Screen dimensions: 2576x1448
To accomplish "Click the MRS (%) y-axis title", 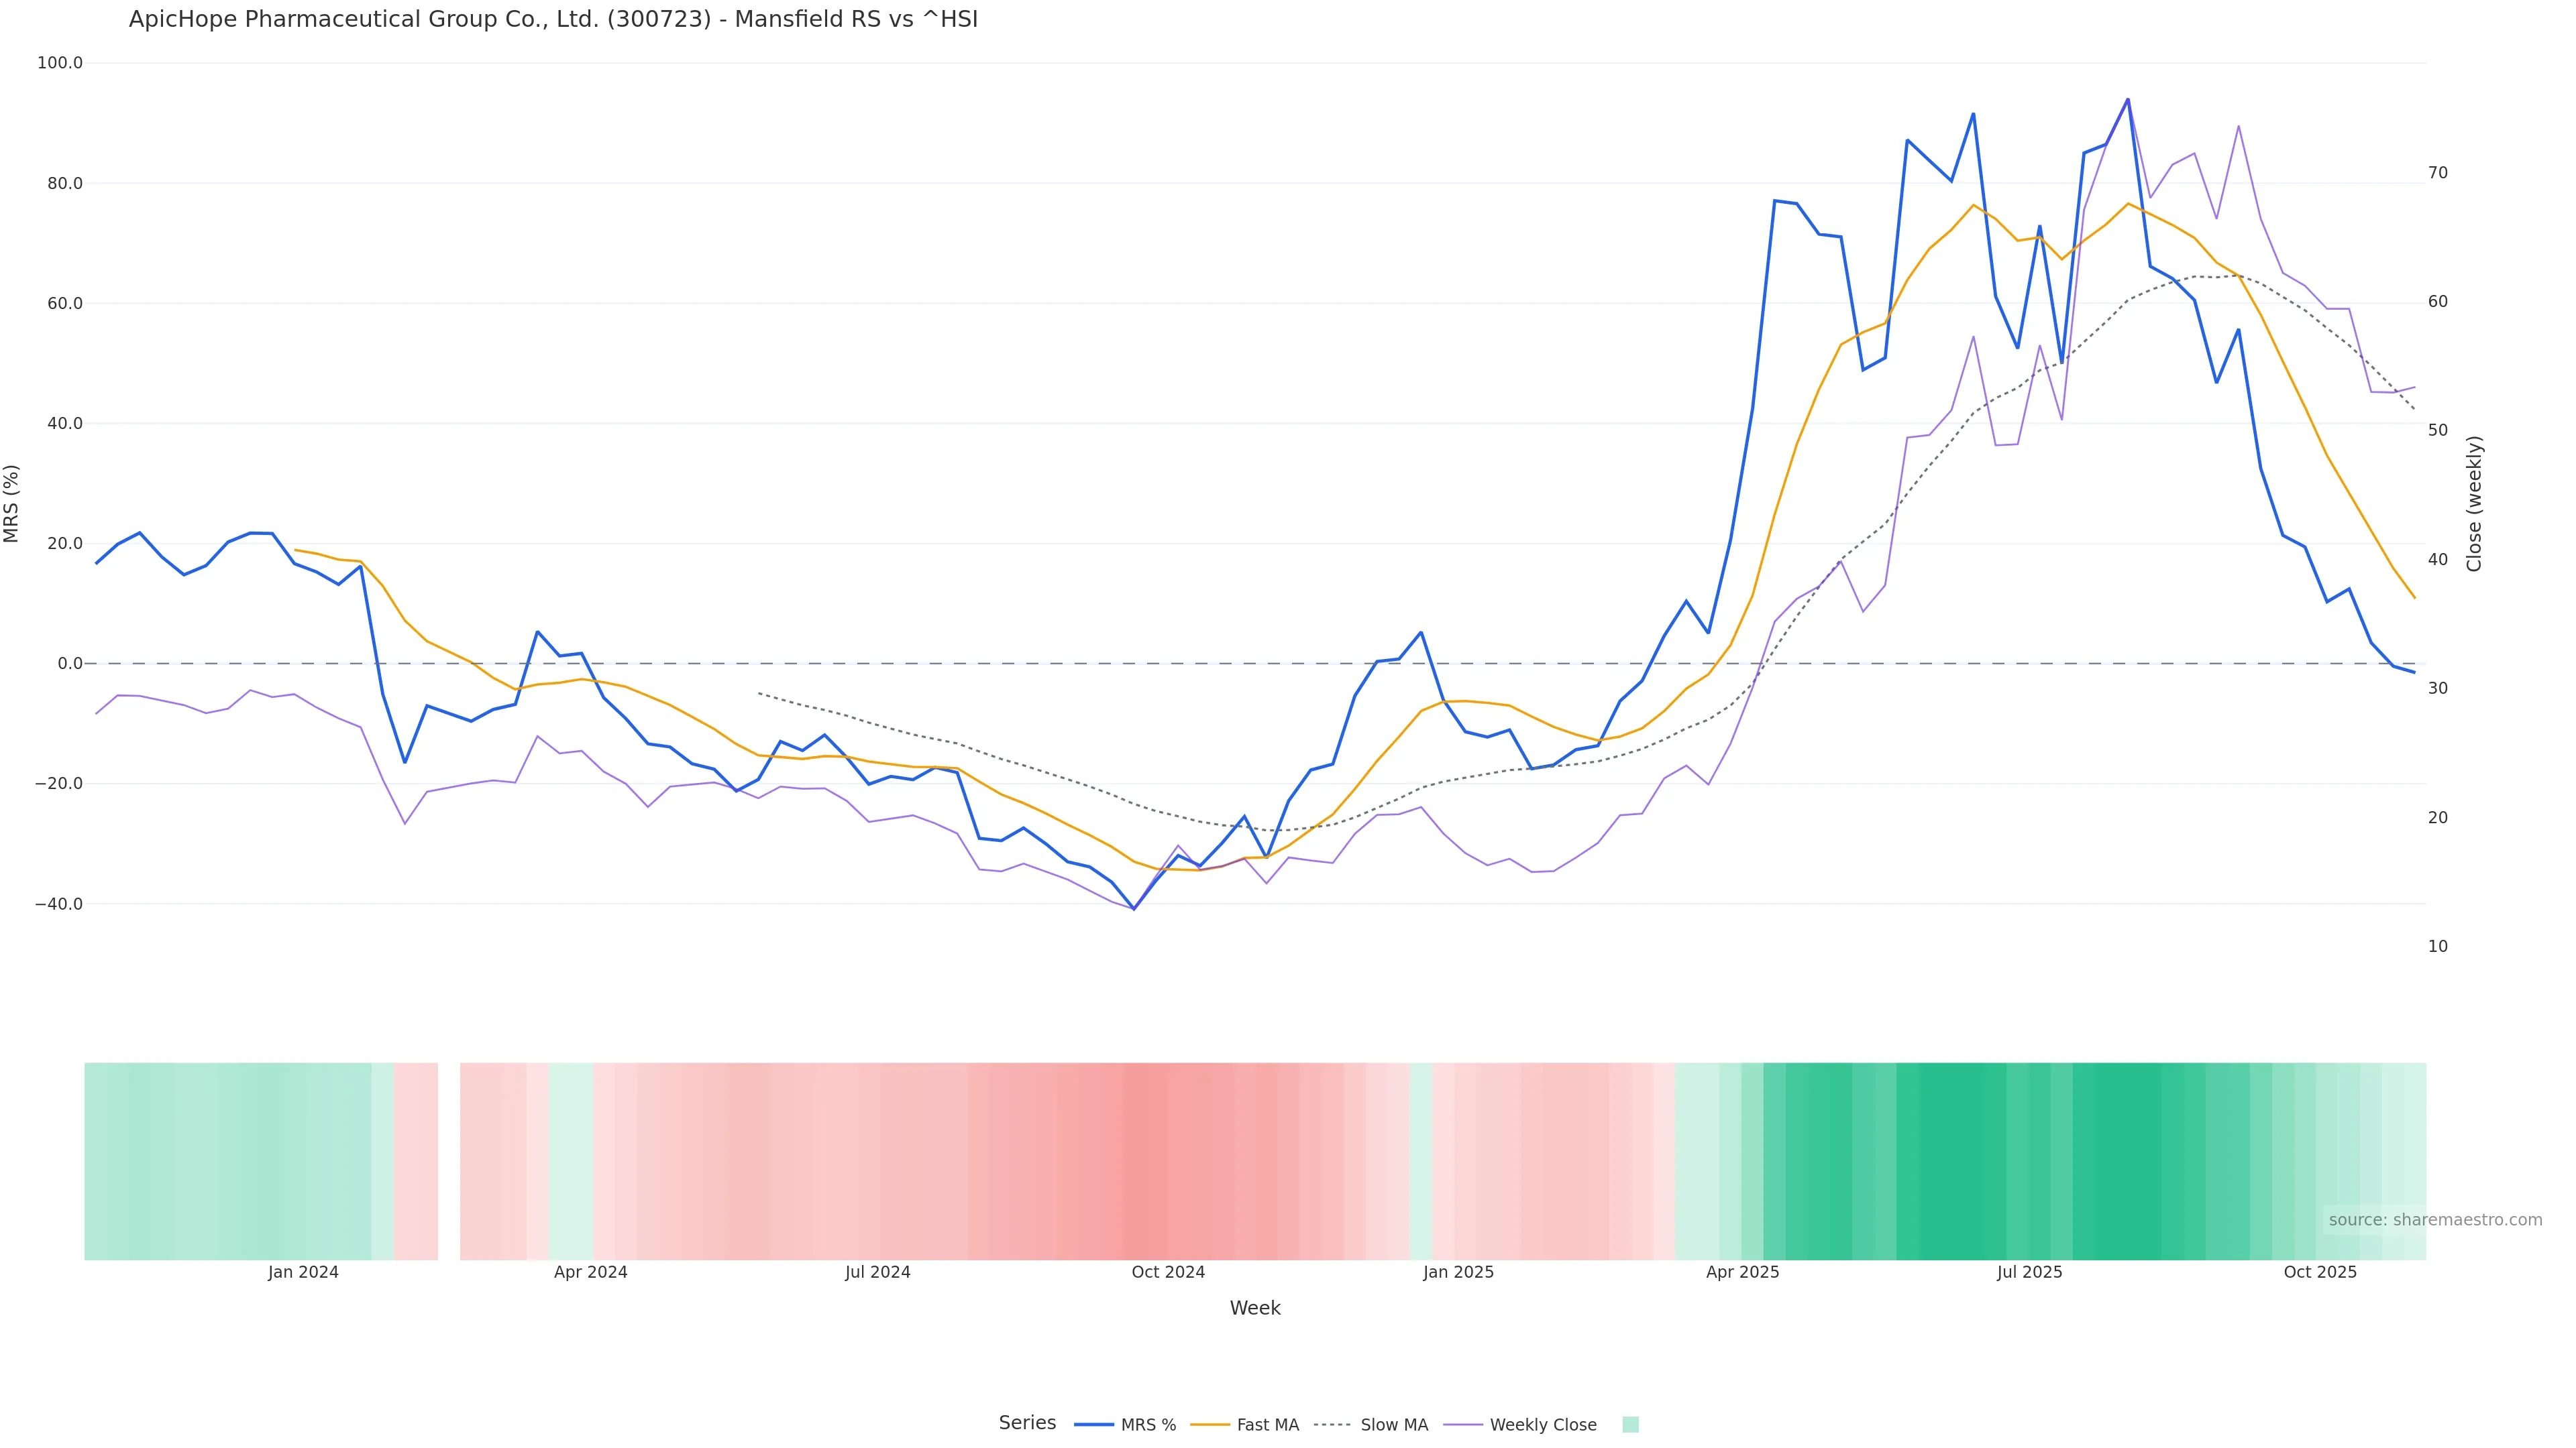I will point(12,503).
